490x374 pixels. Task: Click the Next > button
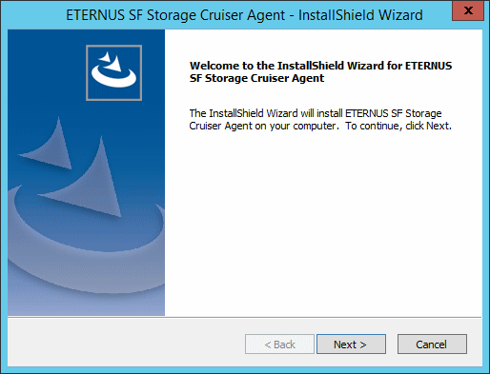tap(351, 344)
